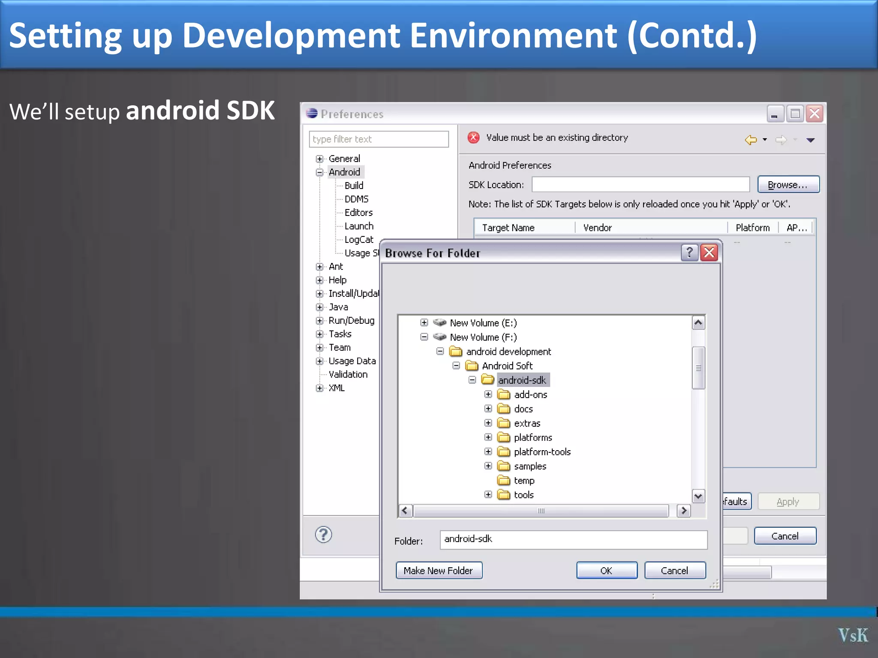Viewport: 878px width, 658px height.
Task: Close the Browse For Folder dialog
Action: (x=710, y=253)
